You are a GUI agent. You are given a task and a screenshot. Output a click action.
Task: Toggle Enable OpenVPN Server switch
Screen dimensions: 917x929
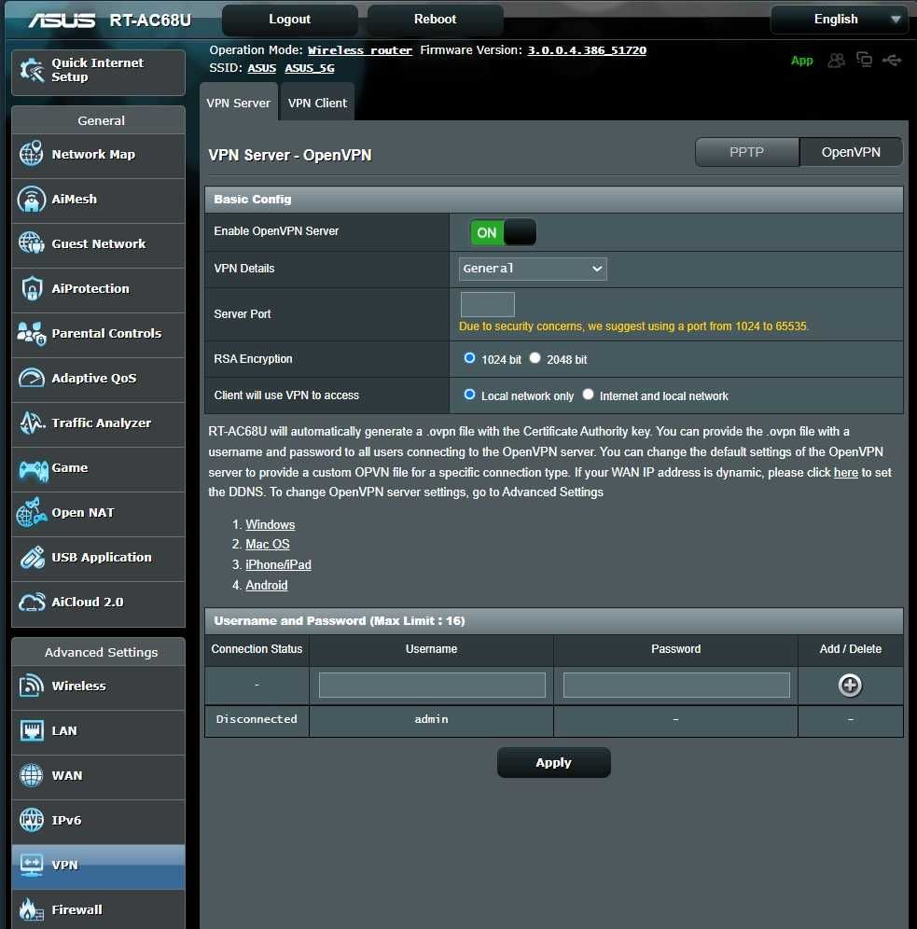[x=503, y=232]
